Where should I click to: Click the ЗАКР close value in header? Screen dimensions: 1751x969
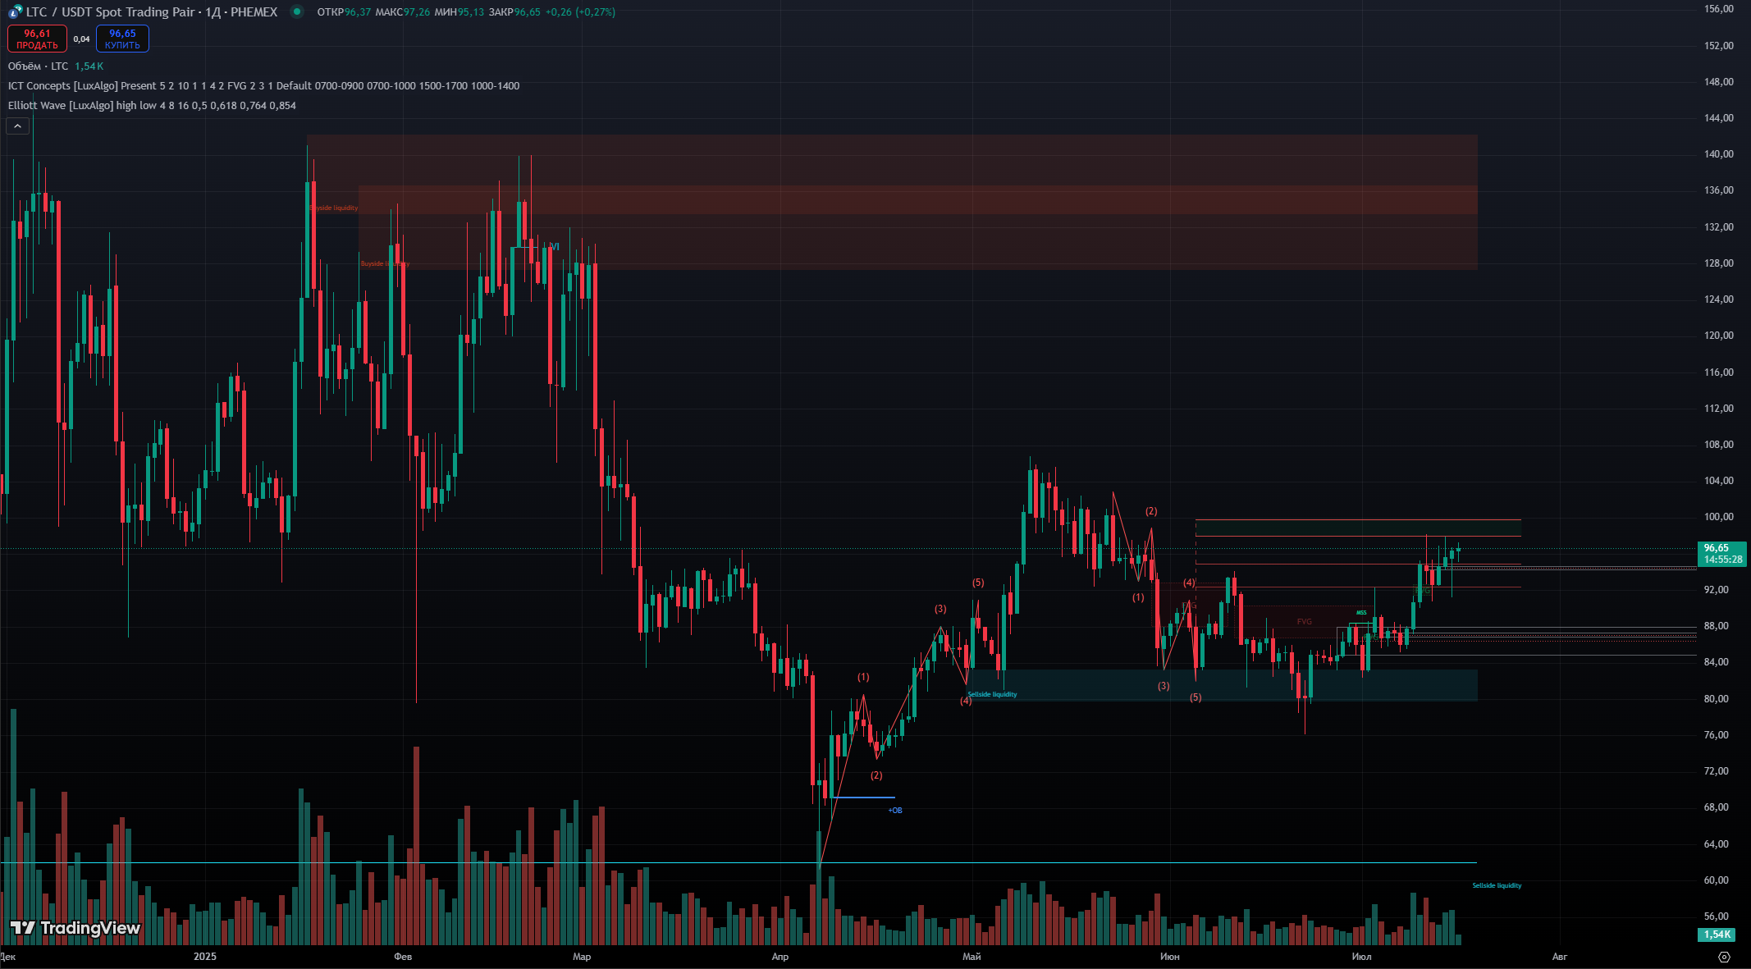tap(514, 12)
